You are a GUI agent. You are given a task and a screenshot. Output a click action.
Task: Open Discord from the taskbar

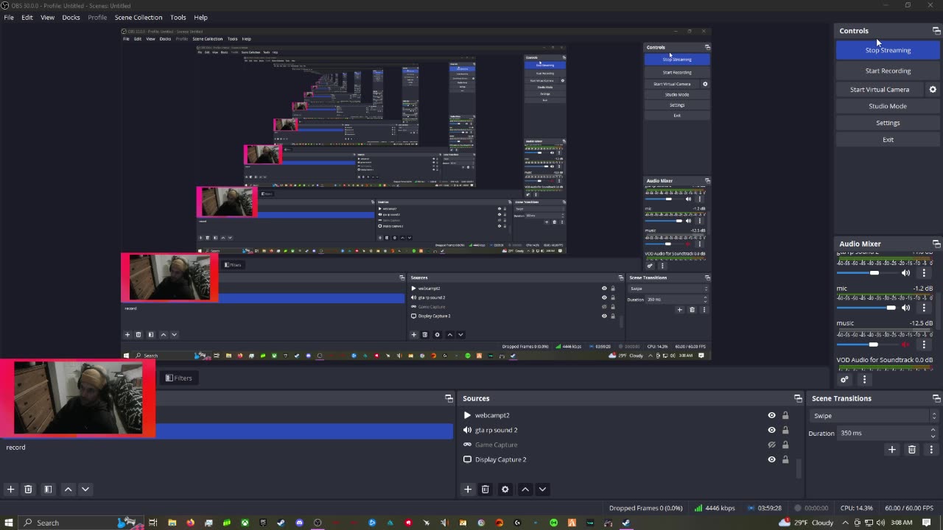(x=299, y=523)
